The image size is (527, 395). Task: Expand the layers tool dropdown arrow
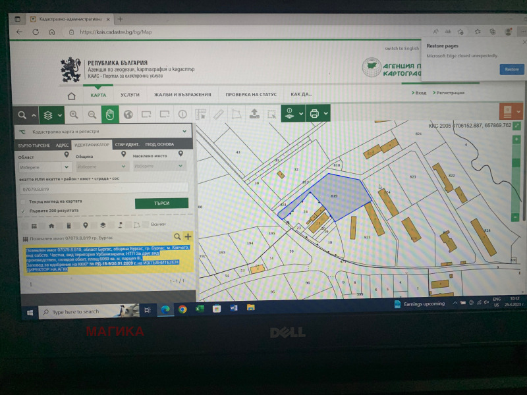tap(60, 115)
